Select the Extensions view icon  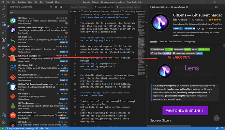[4, 39]
